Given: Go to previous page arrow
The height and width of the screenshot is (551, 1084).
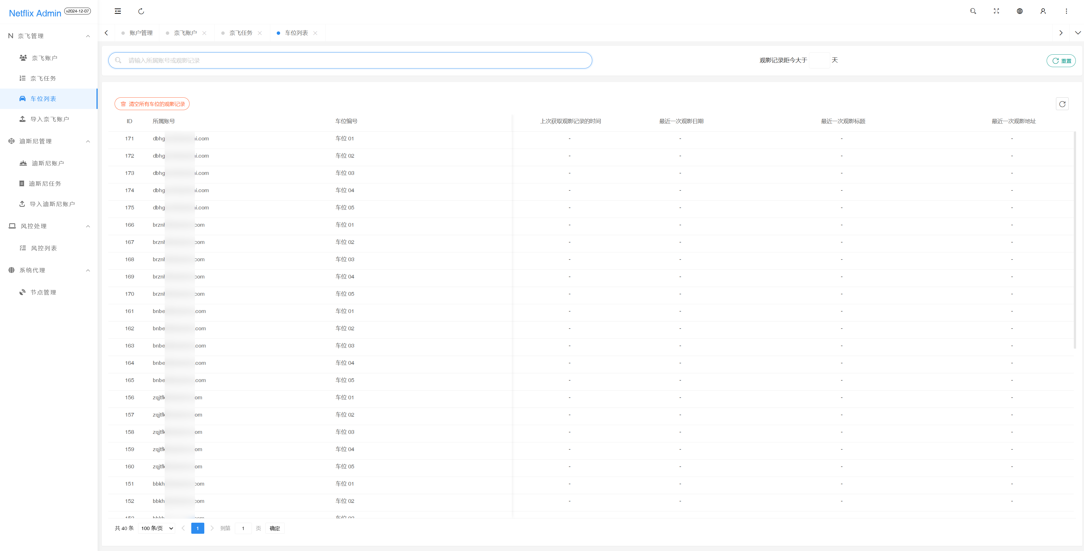Looking at the screenshot, I should (x=183, y=528).
